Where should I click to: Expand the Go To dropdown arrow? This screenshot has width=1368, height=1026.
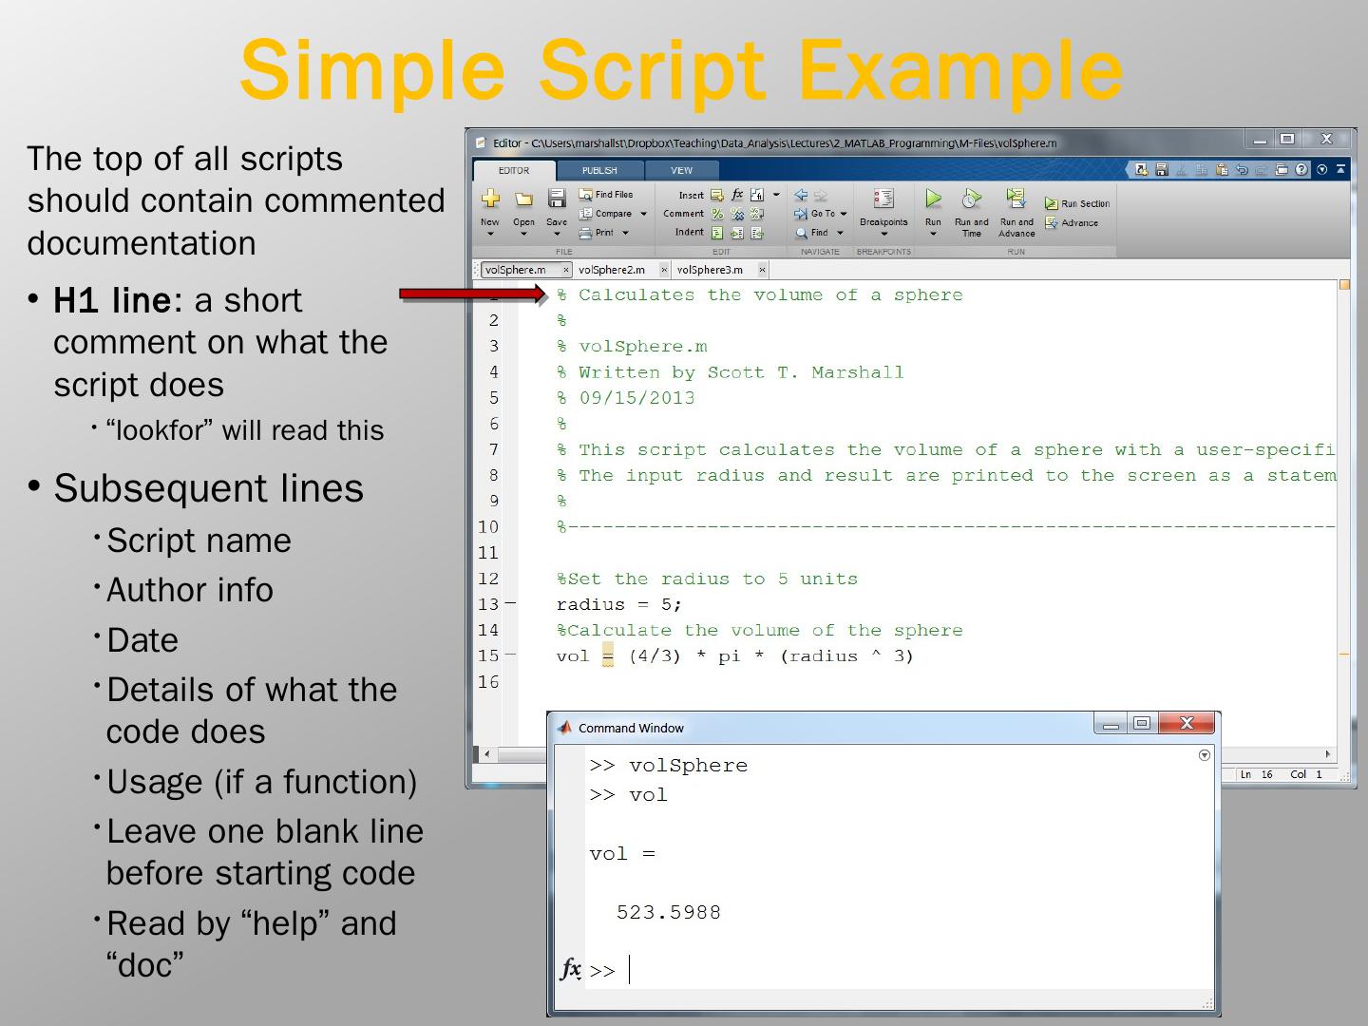pos(844,214)
